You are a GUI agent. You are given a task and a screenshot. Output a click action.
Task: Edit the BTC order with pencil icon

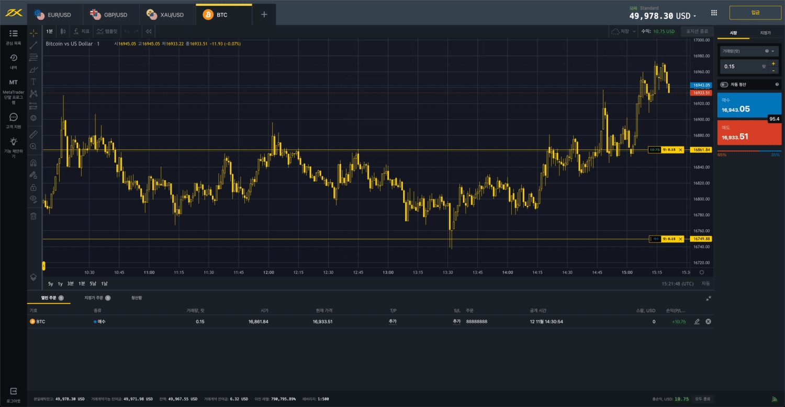[x=697, y=321]
